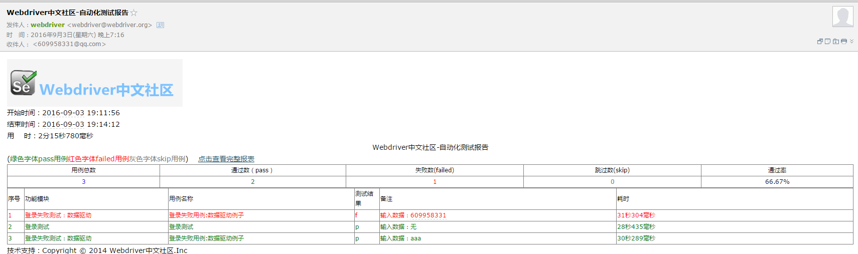The image size is (858, 254).
Task: Expand more options double-chevron in header
Action: (x=851, y=42)
